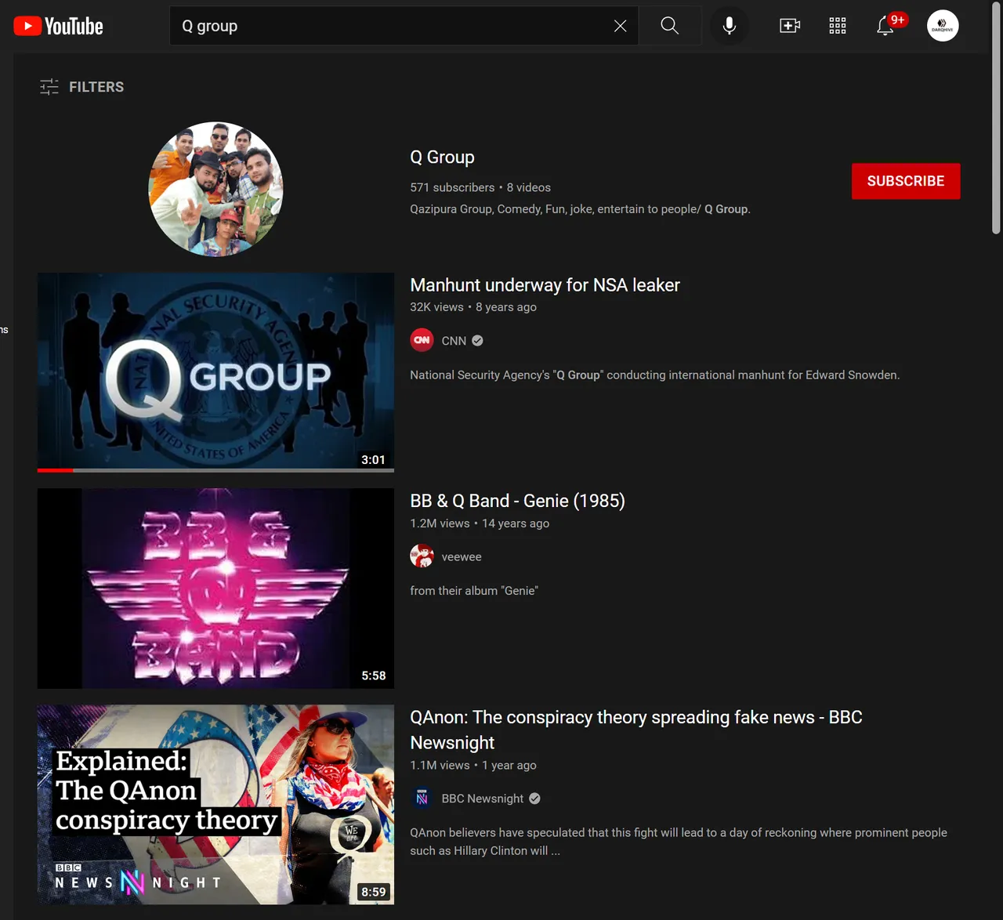Open the 'BB & Q Band - Genie (1985)' title
The width and height of the screenshot is (1003, 920).
click(517, 501)
